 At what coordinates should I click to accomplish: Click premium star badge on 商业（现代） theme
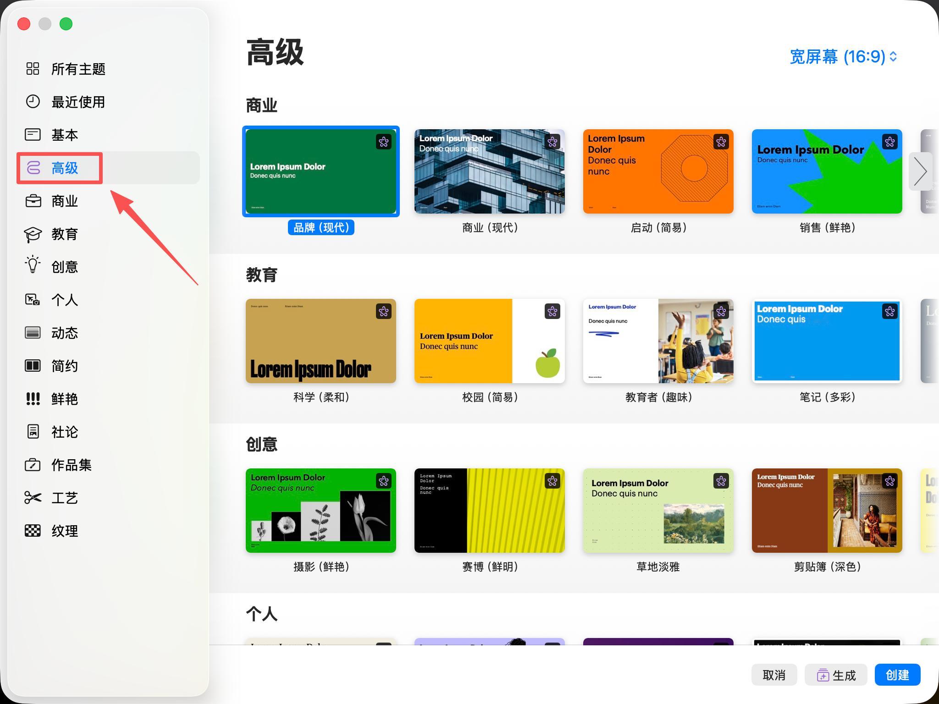tap(552, 142)
